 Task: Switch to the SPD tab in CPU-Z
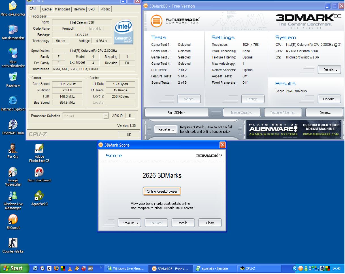point(91,9)
